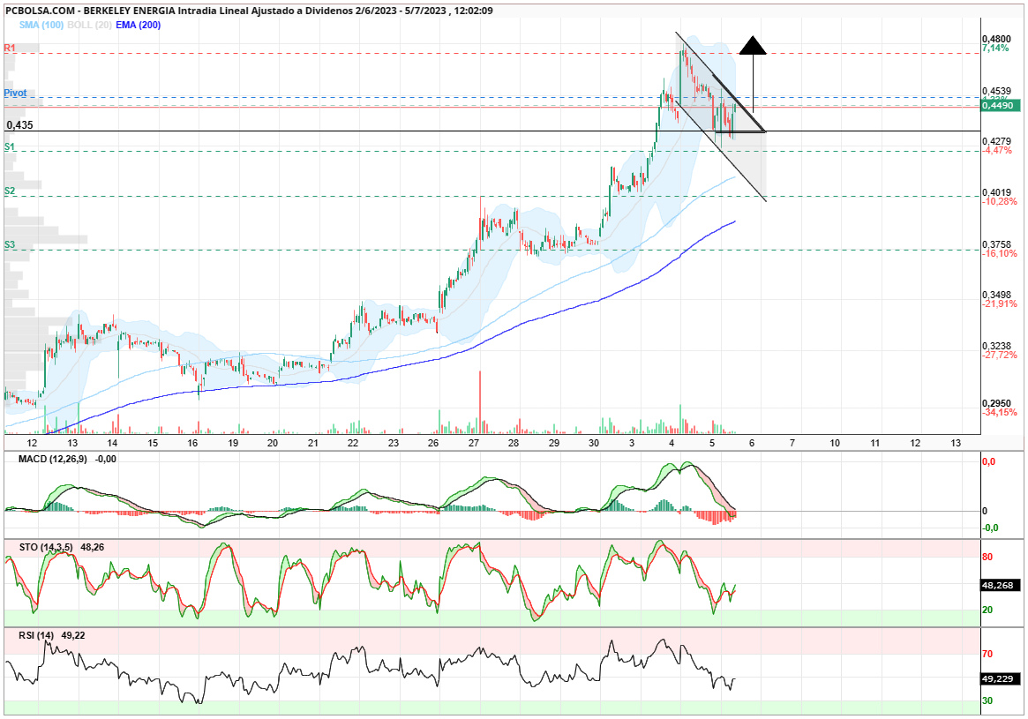
Task: Click the MACD (12,26,9) indicator title
Action: coord(52,459)
